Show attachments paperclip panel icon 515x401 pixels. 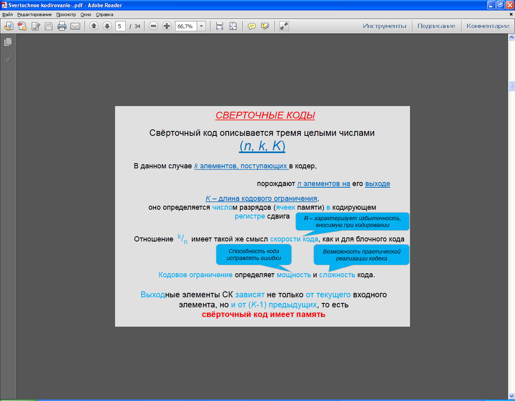[x=8, y=59]
